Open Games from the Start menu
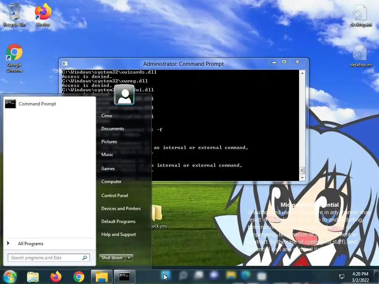Screen dimensions: 379x284 (108, 169)
